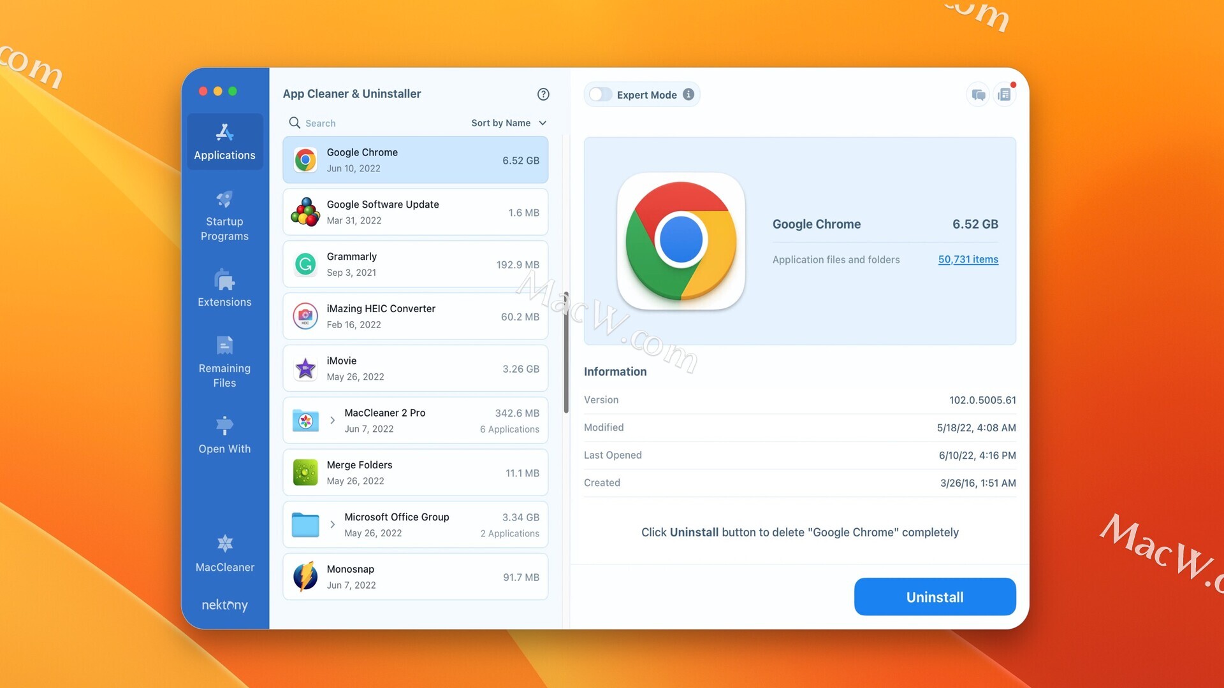Select iMazing HEIC Converter entry

[416, 316]
